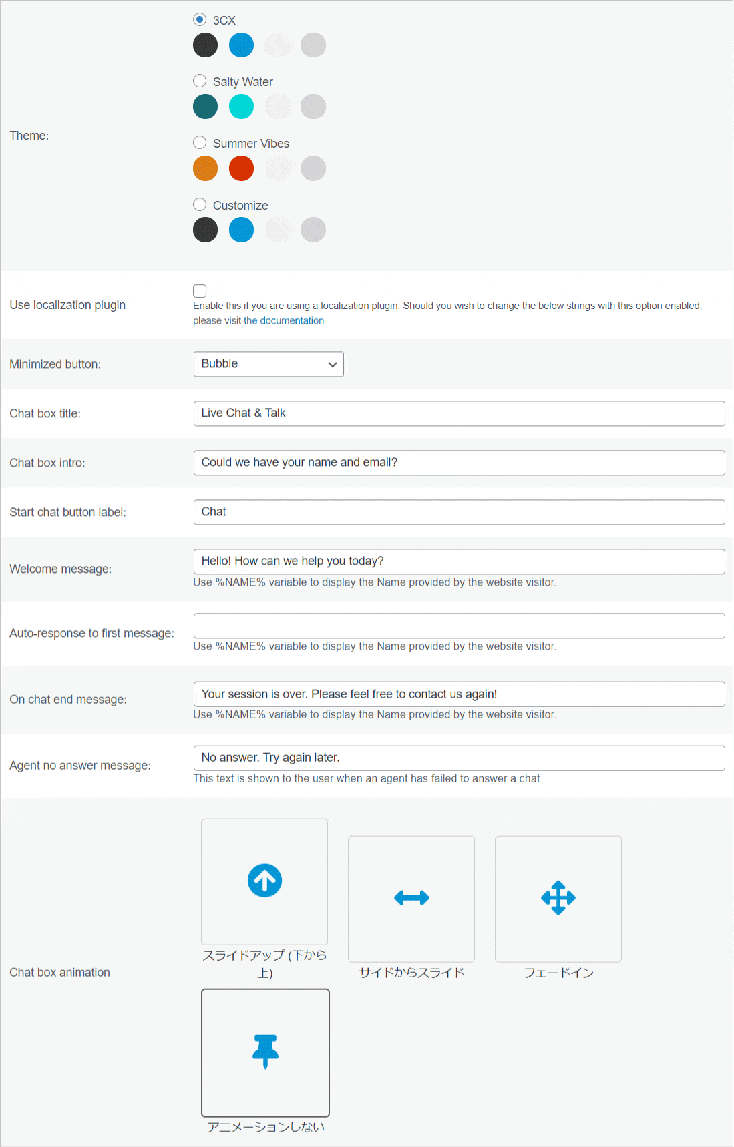The height and width of the screenshot is (1147, 734).
Task: Click the Chat box intro text field
Action: (x=459, y=463)
